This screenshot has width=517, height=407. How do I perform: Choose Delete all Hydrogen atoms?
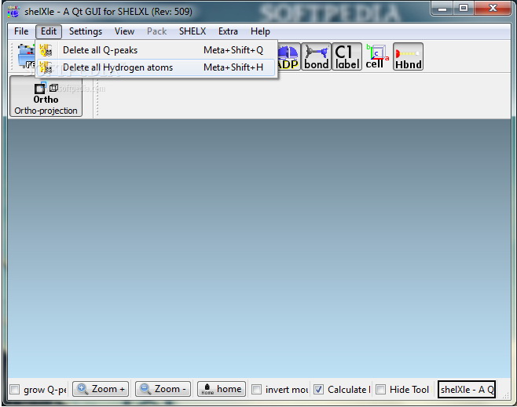point(156,67)
